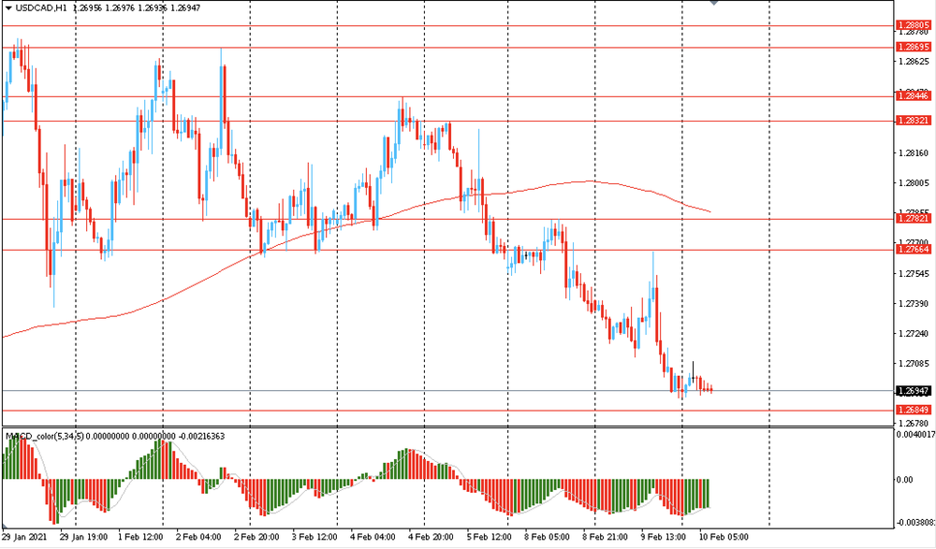Select the 1.26849 support level label

(x=912, y=410)
